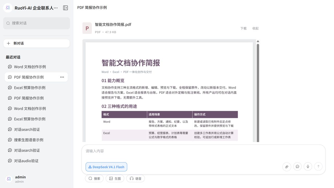Image resolution: width=334 pixels, height=188 pixels.
Task: Click the file name 智能文档协作简报.pdf
Action: tap(113, 25)
